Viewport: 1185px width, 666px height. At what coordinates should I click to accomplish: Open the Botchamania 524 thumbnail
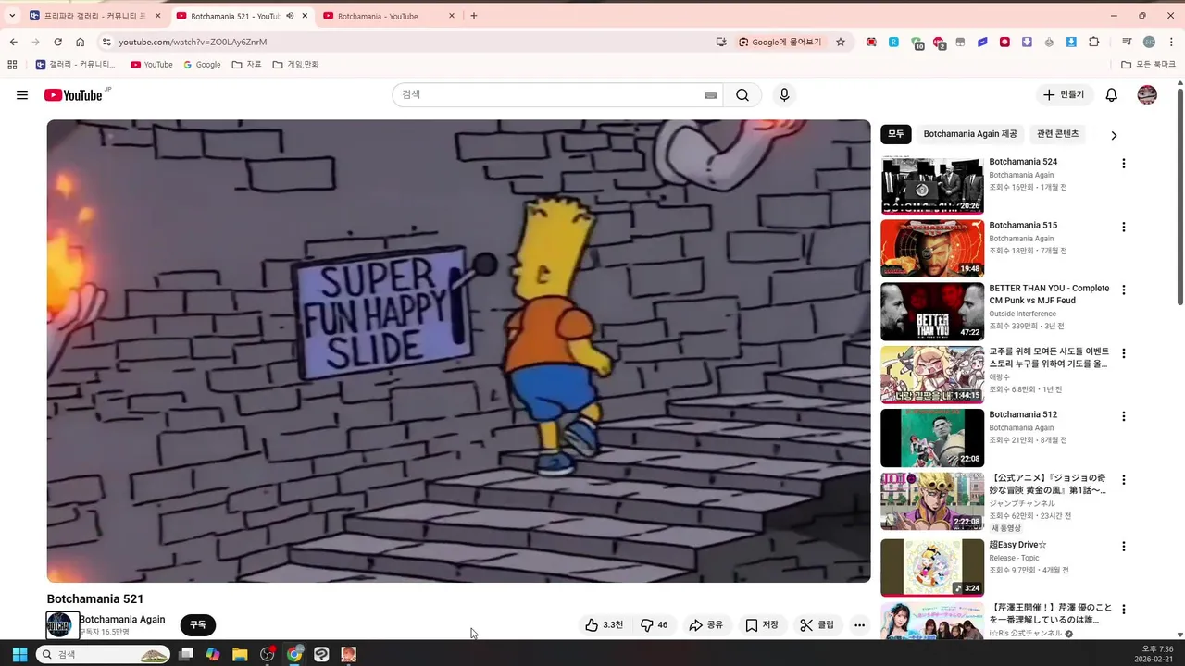[932, 185]
